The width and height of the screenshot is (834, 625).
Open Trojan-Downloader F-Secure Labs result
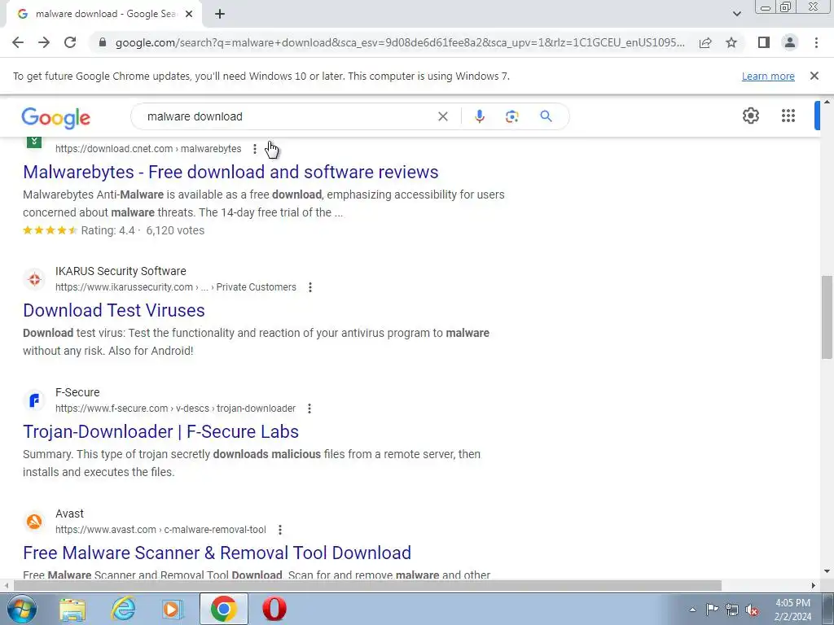point(160,431)
